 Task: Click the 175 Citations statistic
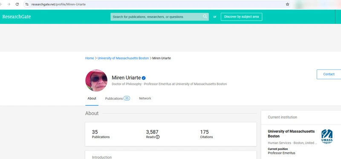point(206,134)
